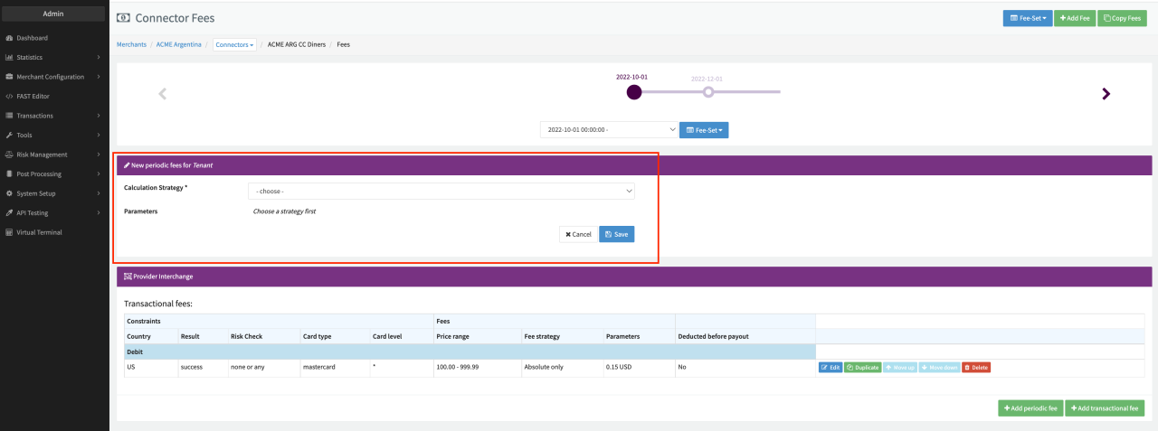Expand the Risk Management menu
This screenshot has height=431, width=1158.
pos(54,155)
